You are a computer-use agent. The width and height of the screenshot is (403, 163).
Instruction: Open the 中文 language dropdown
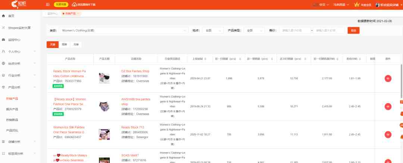pyautogui.click(x=322, y=4)
